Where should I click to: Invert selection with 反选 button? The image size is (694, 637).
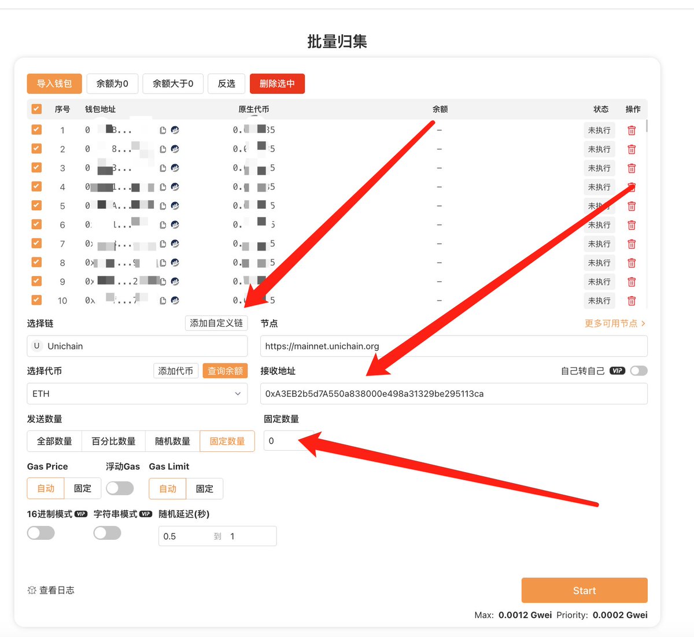coord(227,83)
